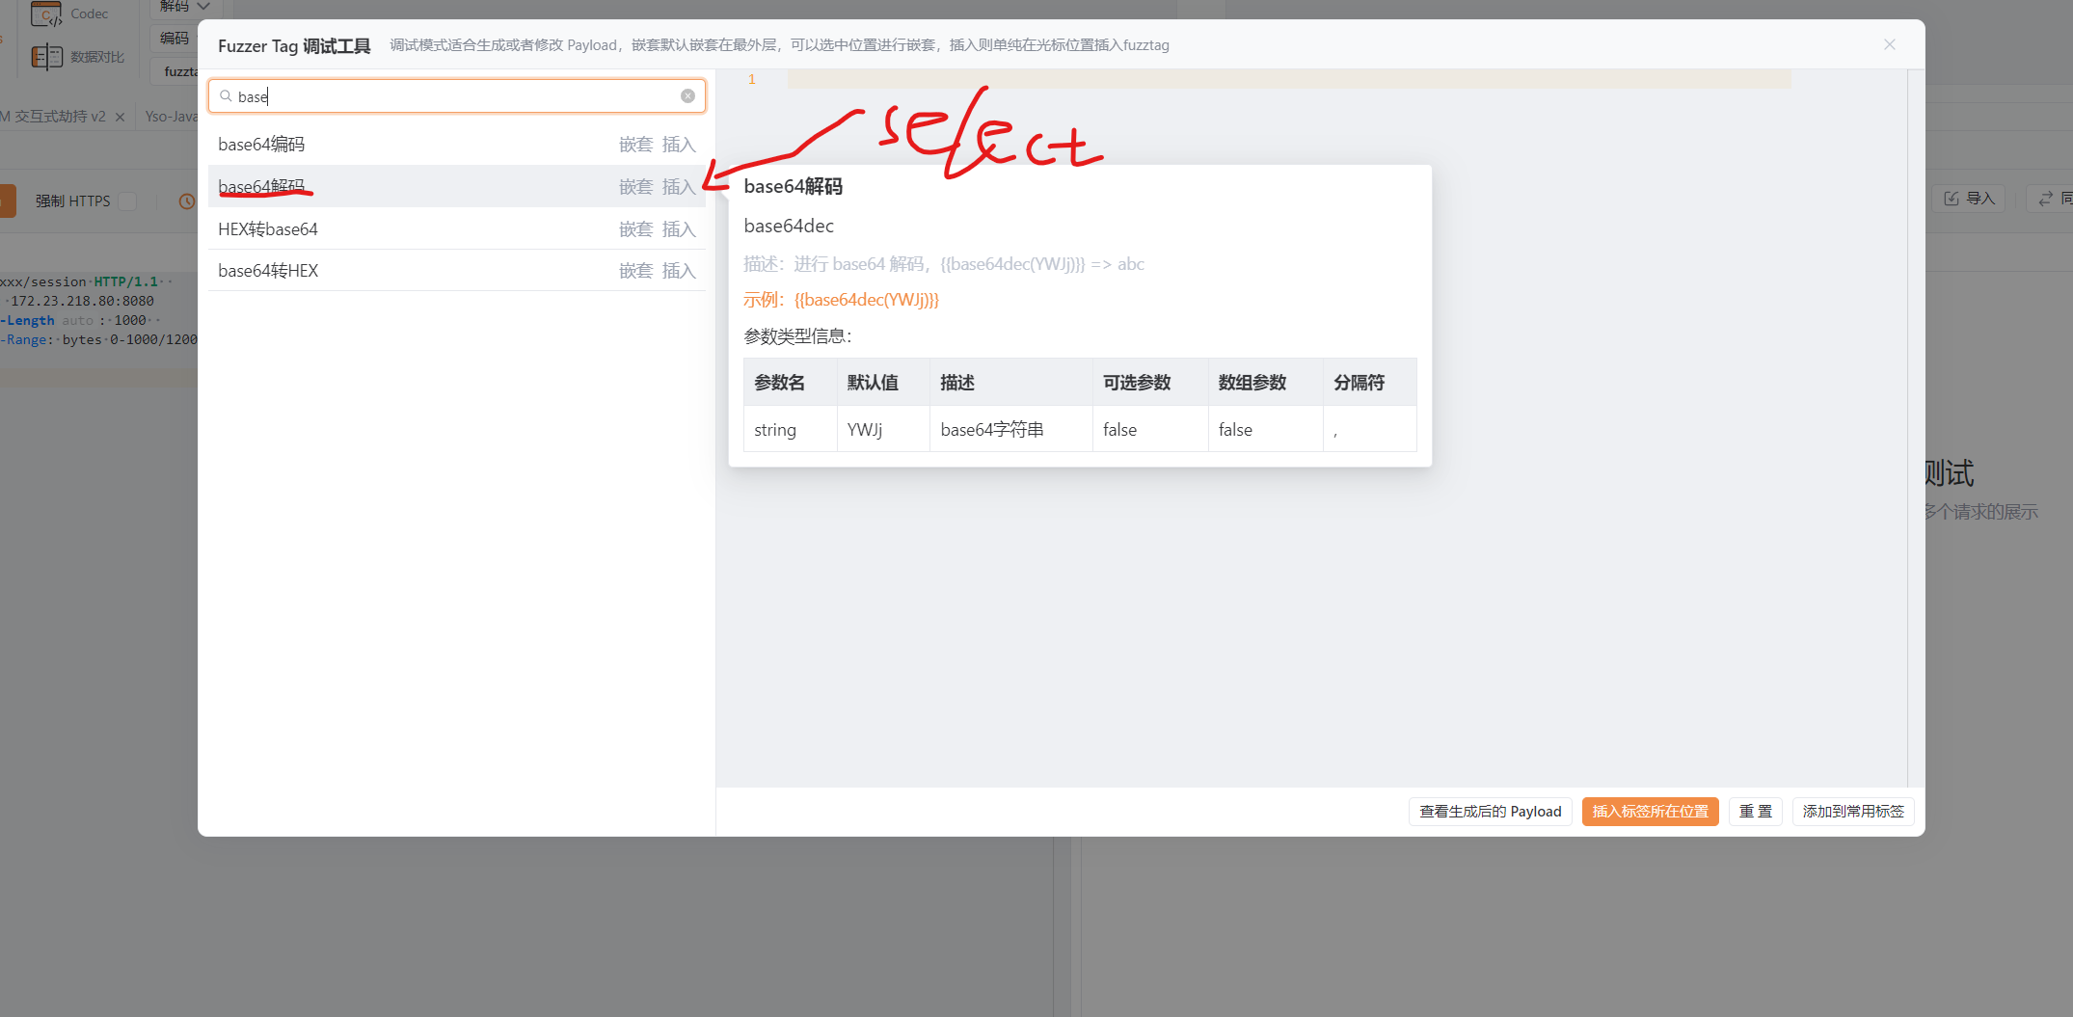The height and width of the screenshot is (1017, 2073).
Task: Click 嵌套 for base64解码
Action: [x=635, y=187]
